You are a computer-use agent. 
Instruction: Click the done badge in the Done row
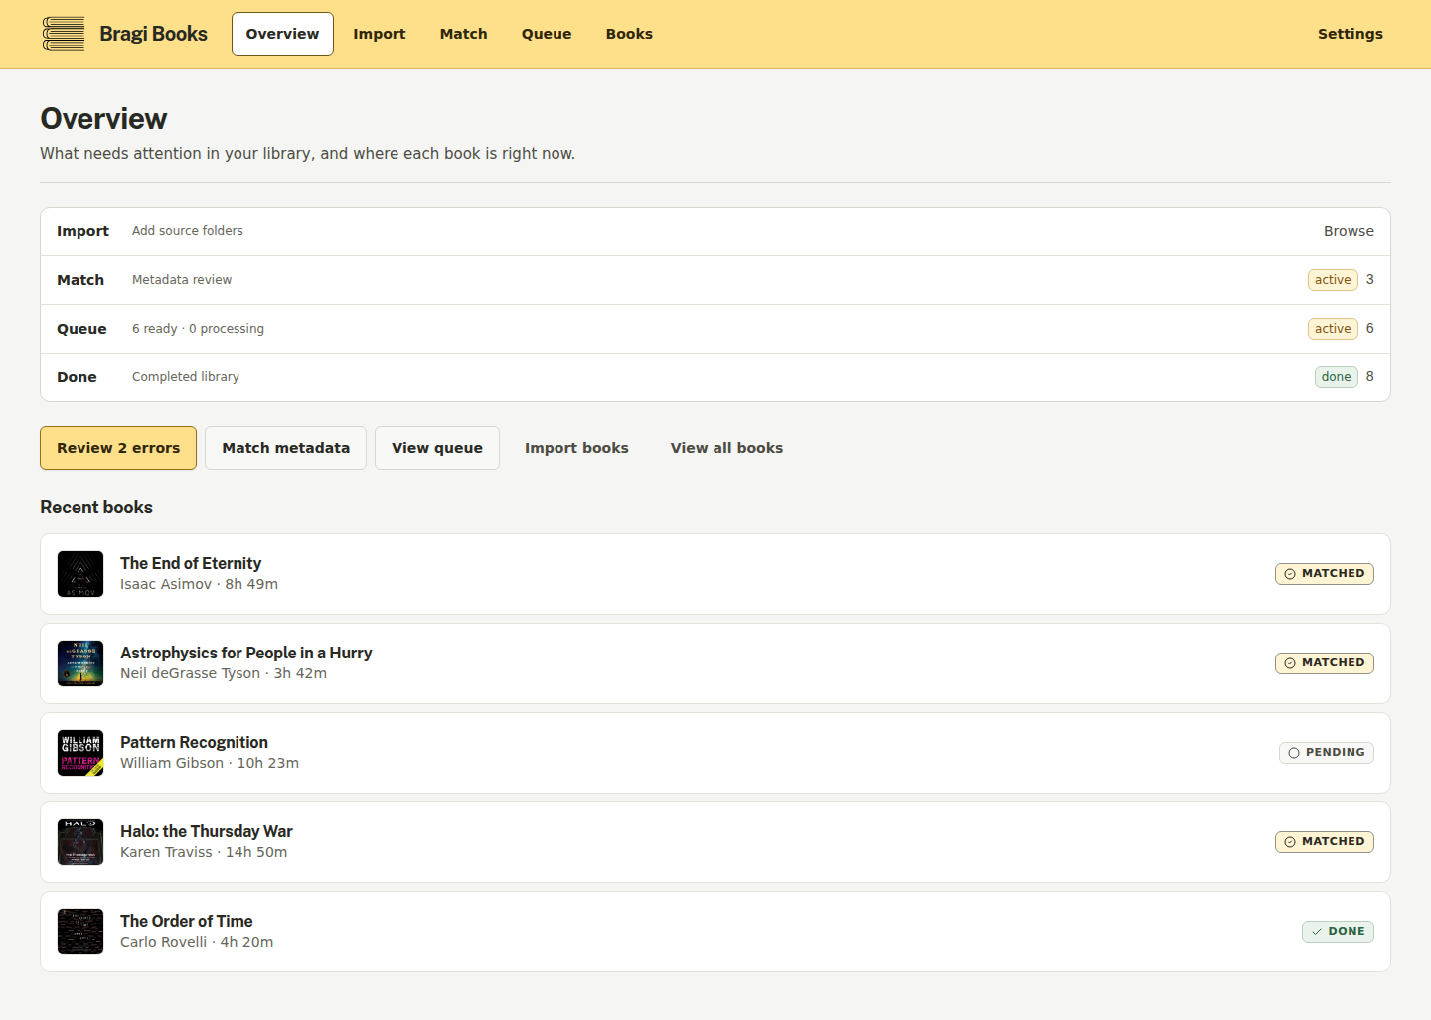[x=1336, y=377]
